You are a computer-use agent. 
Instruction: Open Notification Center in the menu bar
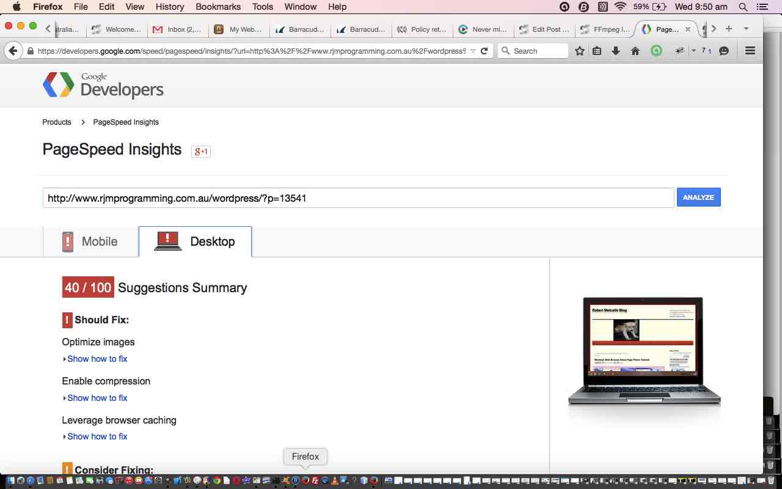[762, 7]
